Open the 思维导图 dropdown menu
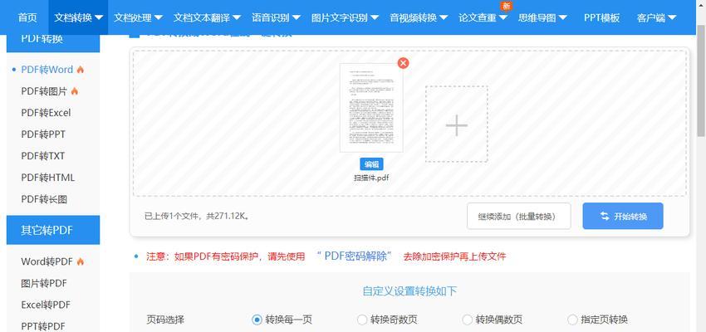706x332 pixels. pyautogui.click(x=542, y=17)
